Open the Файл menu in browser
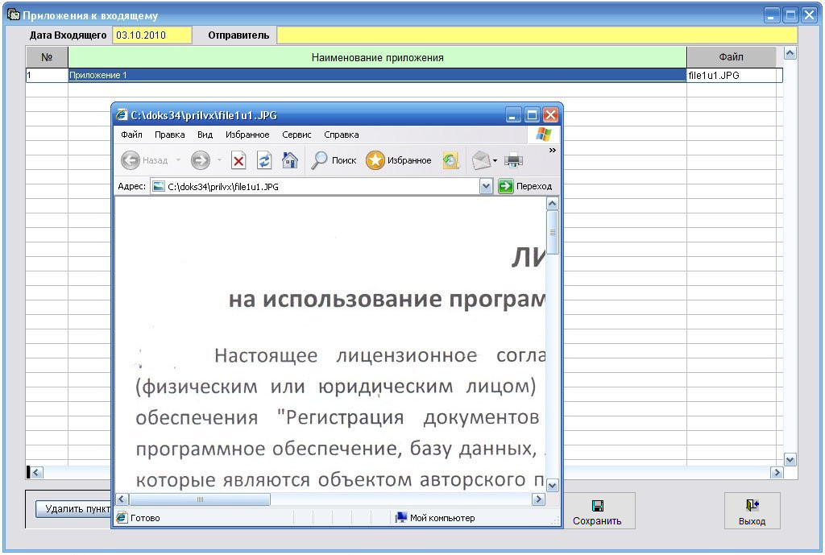The width and height of the screenshot is (825, 555). pos(131,135)
